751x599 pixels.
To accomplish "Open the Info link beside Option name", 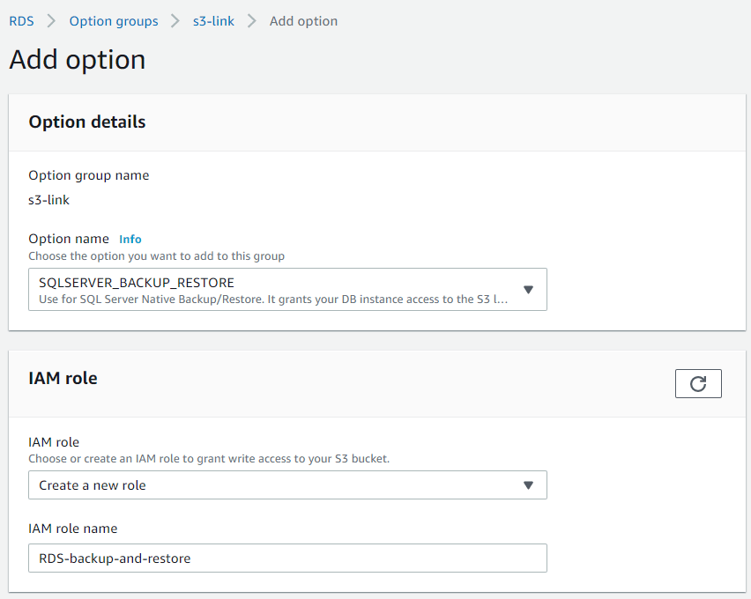I will (x=130, y=239).
